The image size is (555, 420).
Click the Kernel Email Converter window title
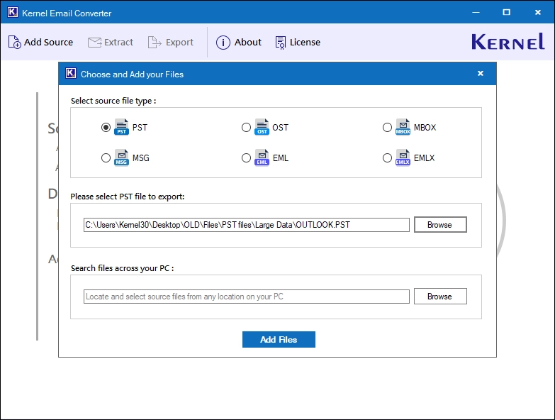click(x=67, y=13)
